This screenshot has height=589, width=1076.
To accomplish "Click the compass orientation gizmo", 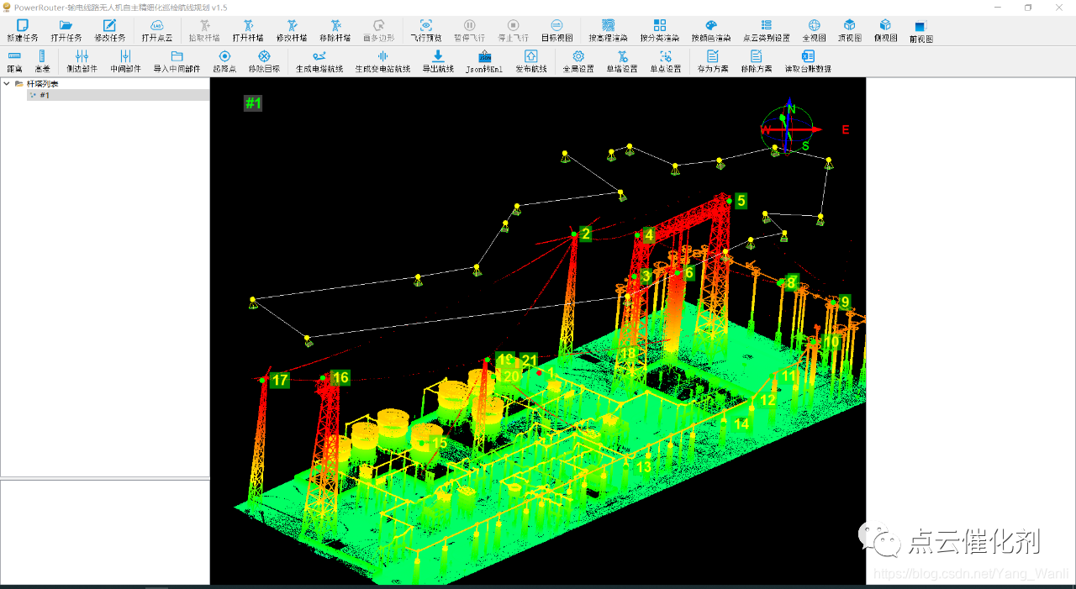I will [788, 129].
